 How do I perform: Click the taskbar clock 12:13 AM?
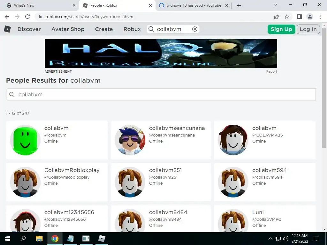coord(300,236)
